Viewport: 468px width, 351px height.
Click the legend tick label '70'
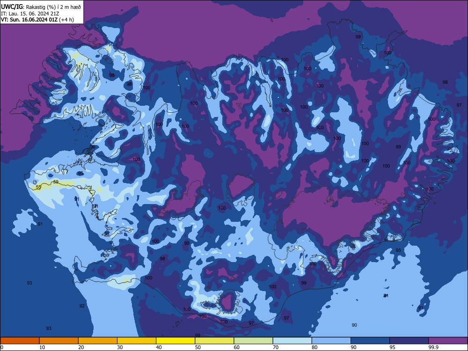(x=276, y=347)
